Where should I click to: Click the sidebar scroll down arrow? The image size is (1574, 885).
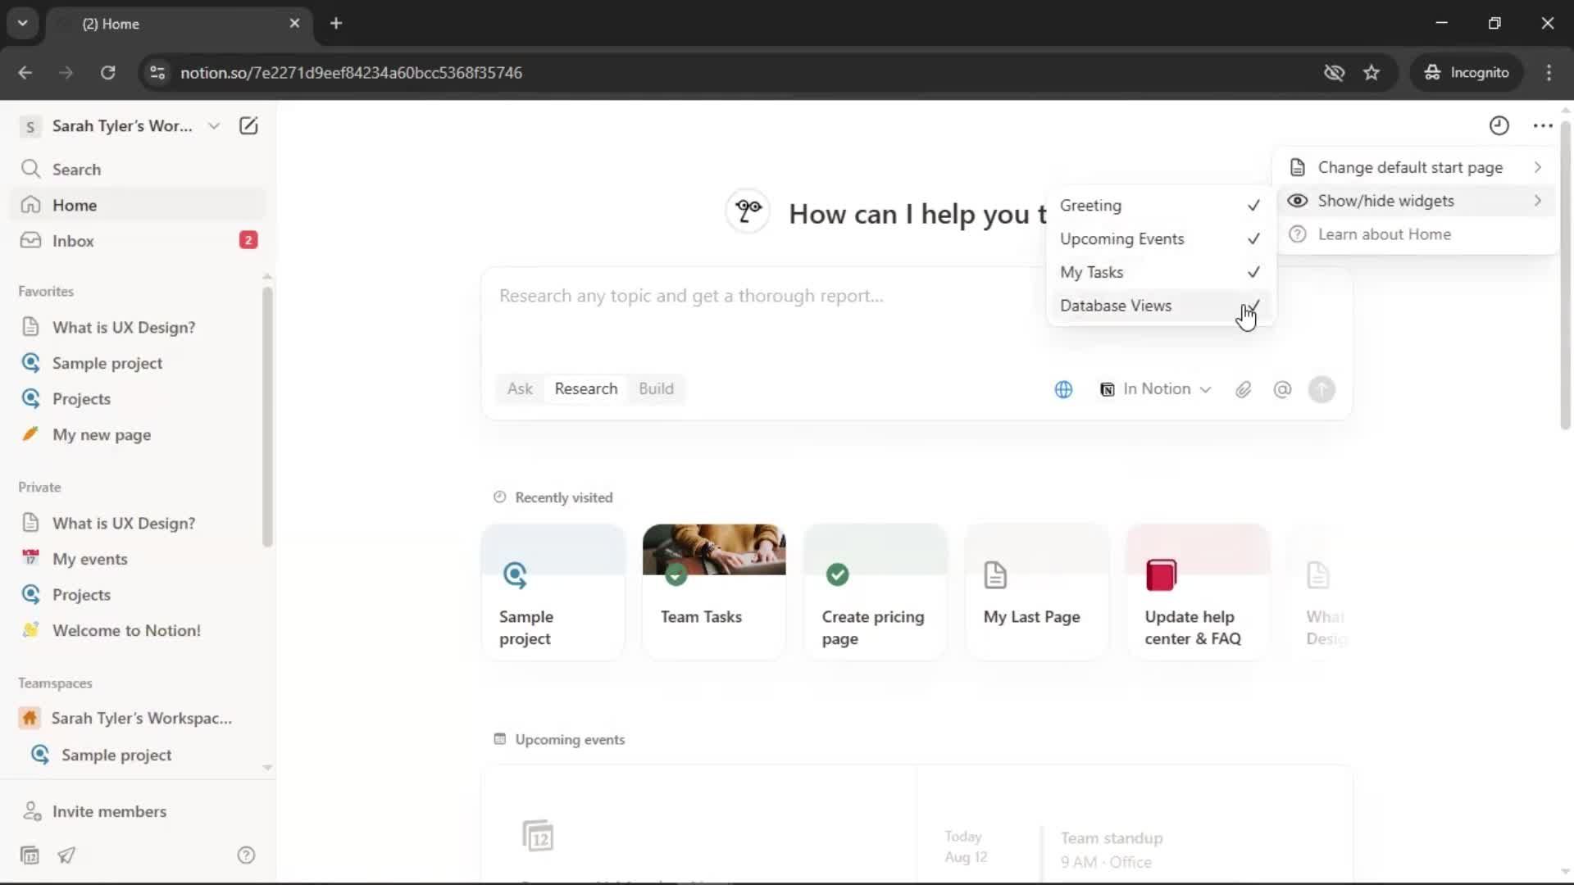tap(266, 768)
